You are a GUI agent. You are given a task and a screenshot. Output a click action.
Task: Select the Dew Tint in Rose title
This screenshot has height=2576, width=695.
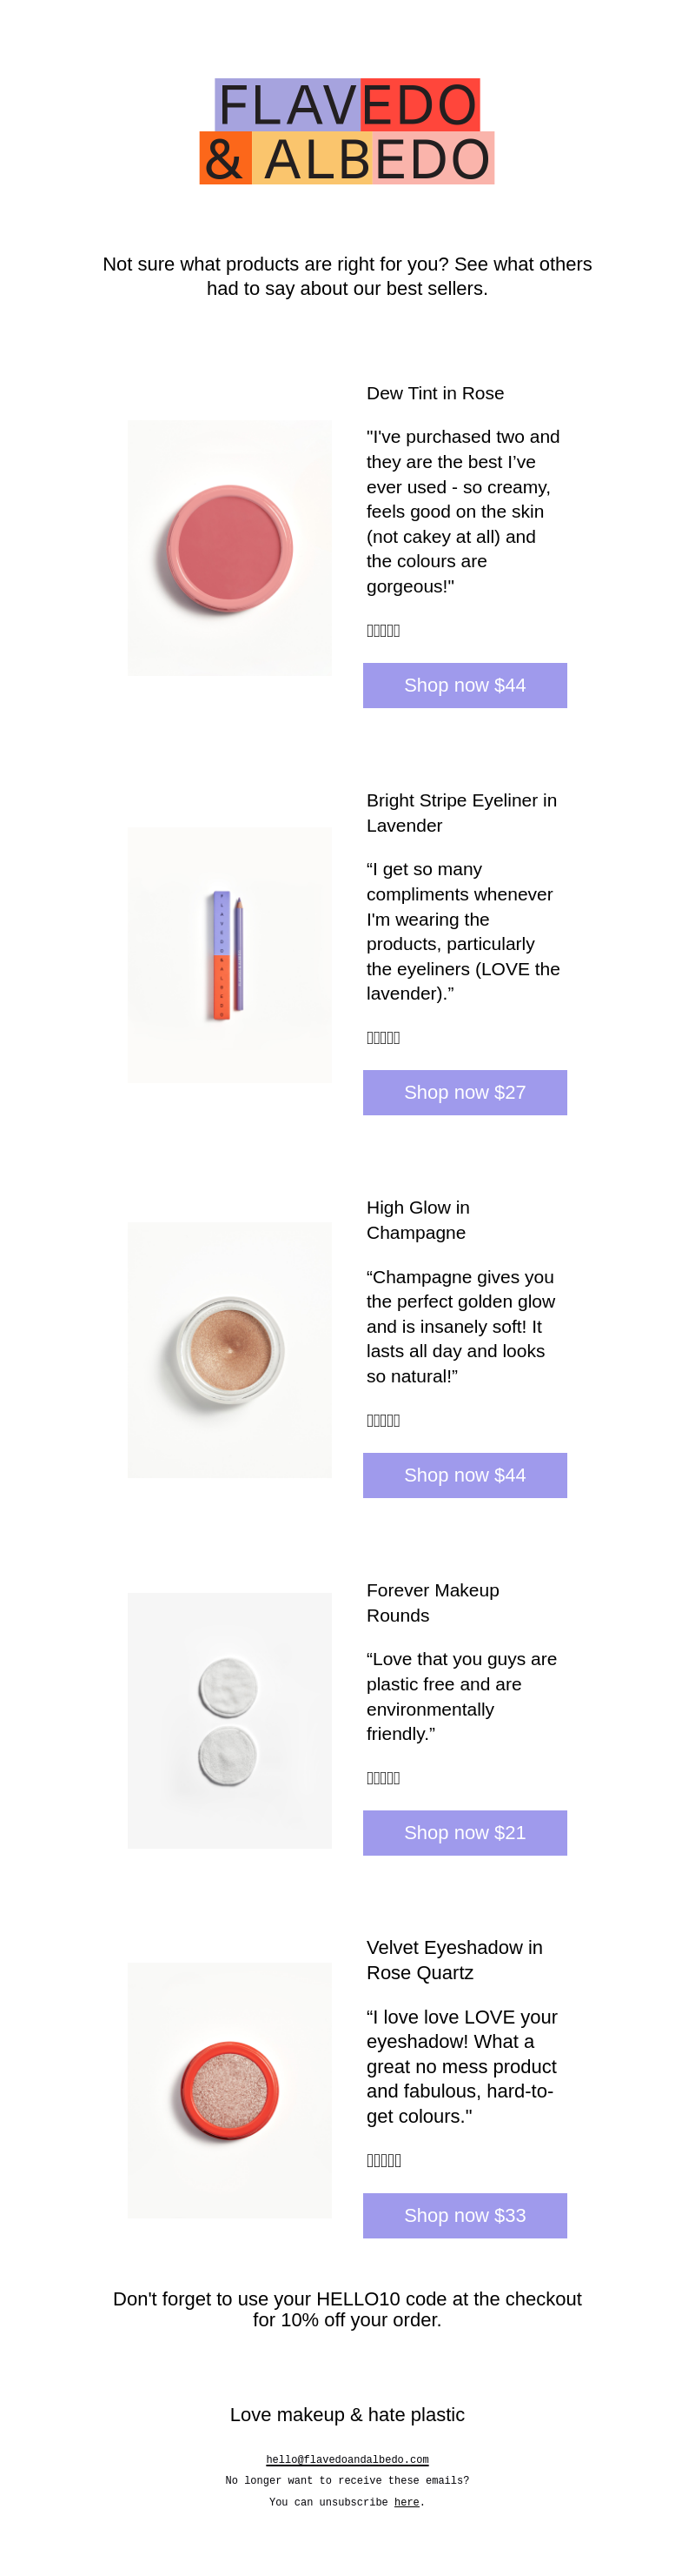pos(435,393)
